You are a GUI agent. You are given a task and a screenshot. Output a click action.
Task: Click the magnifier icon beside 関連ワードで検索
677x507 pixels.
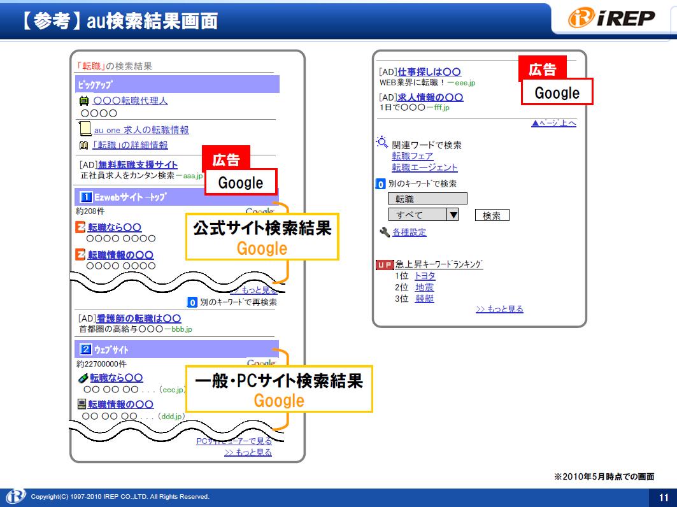381,142
